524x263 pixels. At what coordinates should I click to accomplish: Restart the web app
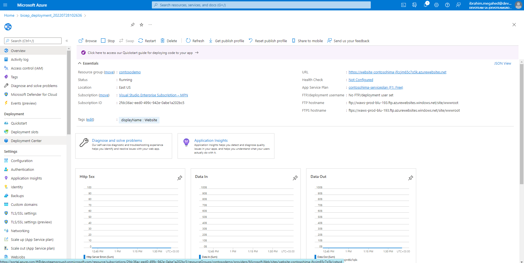pos(147,41)
